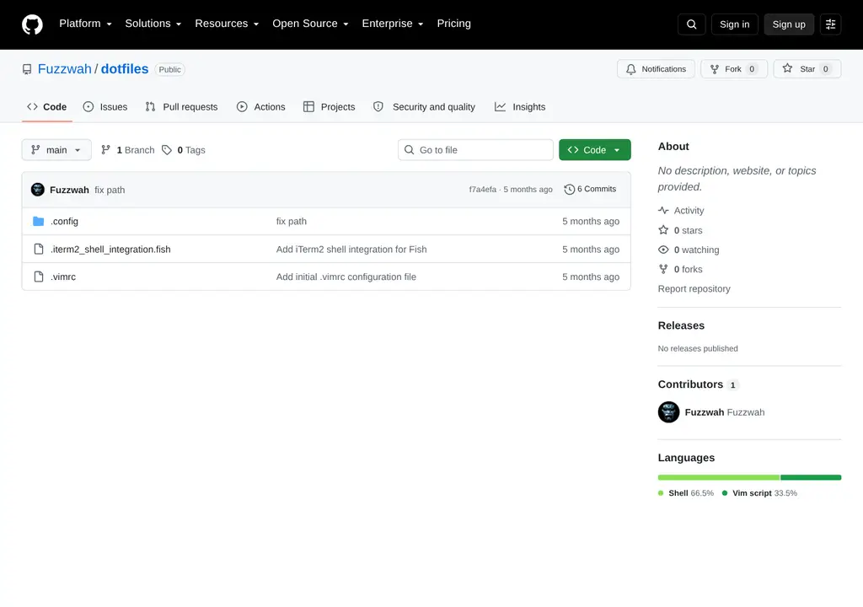
Task: Click the file icon for .vimrc
Action: pyautogui.click(x=39, y=277)
